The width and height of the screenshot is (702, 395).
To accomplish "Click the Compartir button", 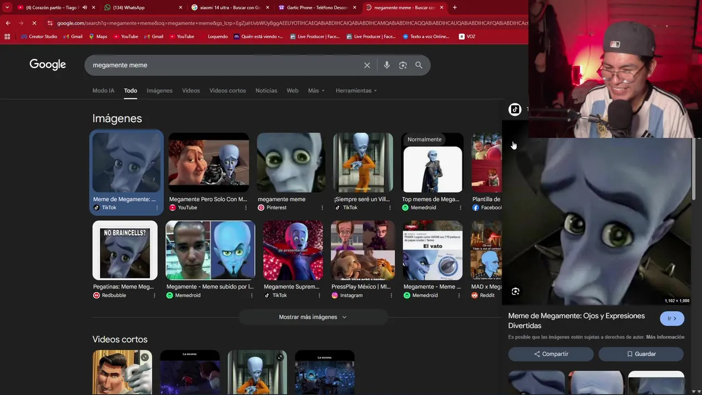I will (x=551, y=354).
